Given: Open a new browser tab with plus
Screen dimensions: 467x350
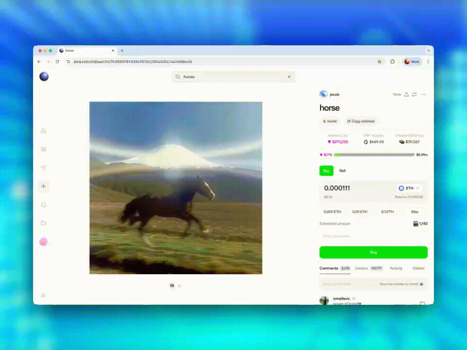Looking at the screenshot, I should [x=122, y=51].
